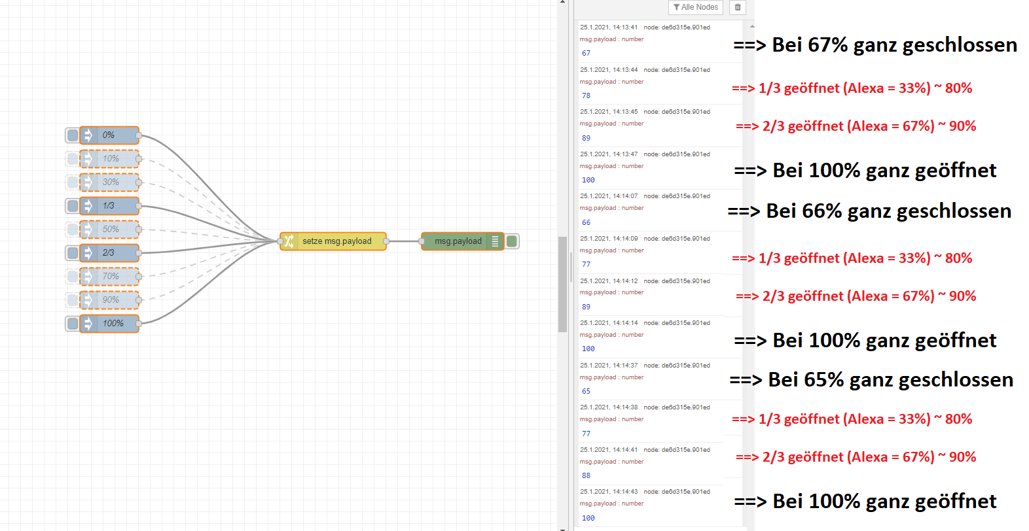Click the debug message value 65
1029x531 pixels.
pos(586,391)
